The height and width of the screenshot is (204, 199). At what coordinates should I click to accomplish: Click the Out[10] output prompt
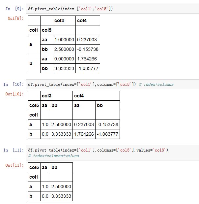click(x=14, y=94)
